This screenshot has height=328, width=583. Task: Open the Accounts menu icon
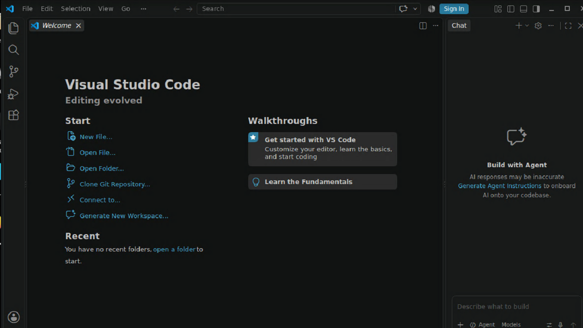coord(14,317)
